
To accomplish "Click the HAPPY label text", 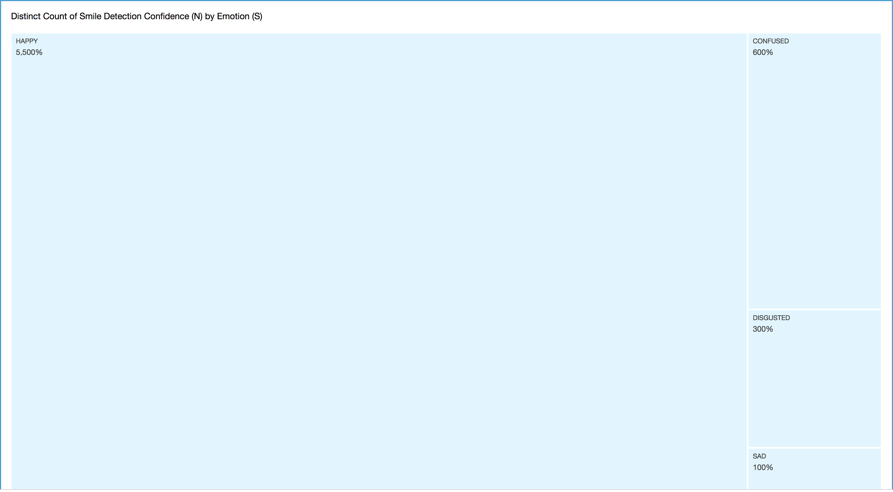I will (27, 41).
